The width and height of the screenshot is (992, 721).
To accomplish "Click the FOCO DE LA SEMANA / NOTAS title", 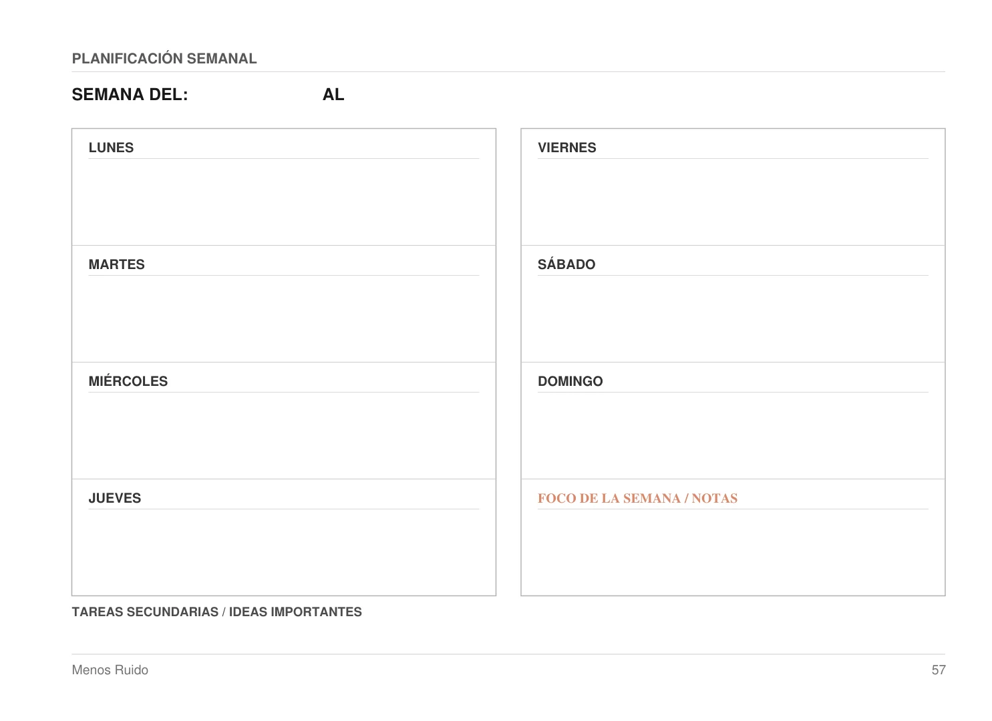I will pos(638,498).
